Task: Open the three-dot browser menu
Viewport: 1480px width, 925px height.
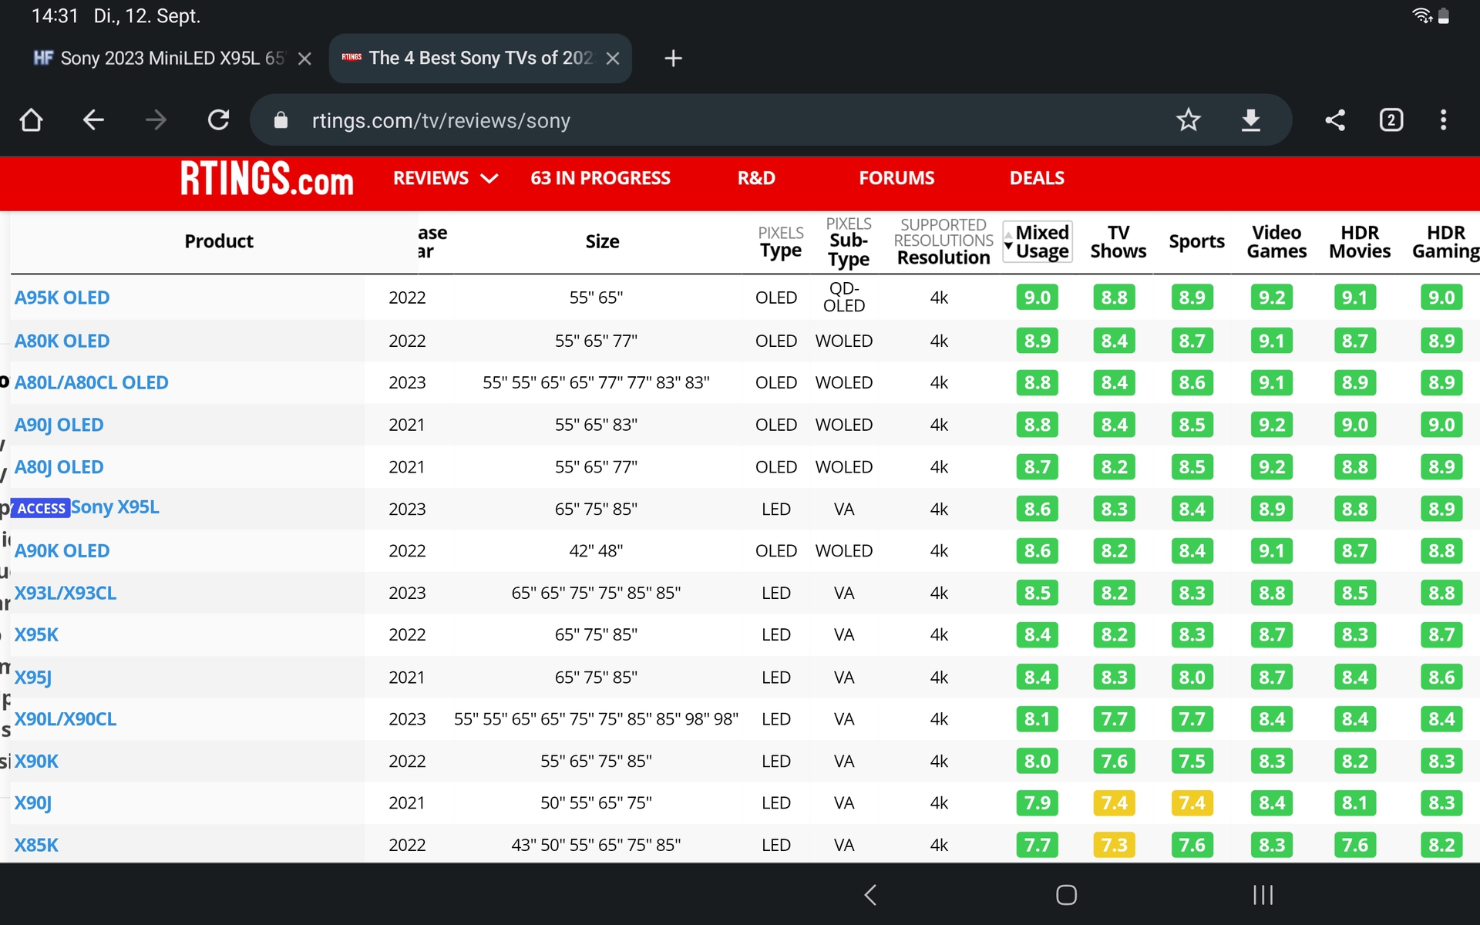Action: click(1443, 120)
